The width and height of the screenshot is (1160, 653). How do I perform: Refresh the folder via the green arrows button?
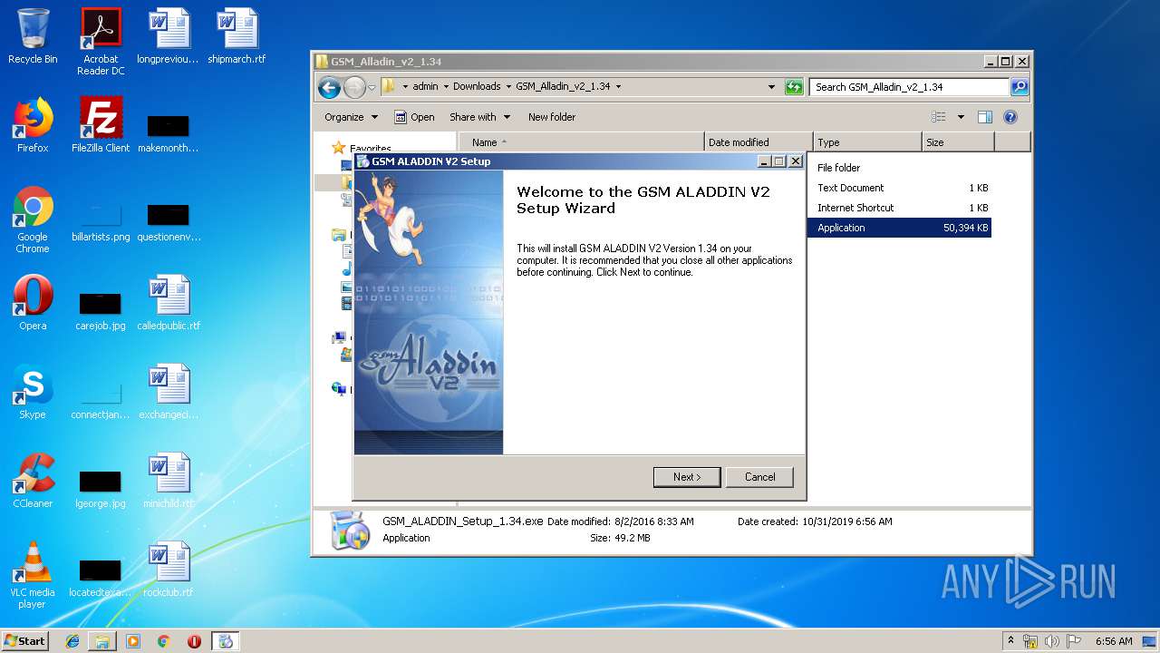(794, 87)
